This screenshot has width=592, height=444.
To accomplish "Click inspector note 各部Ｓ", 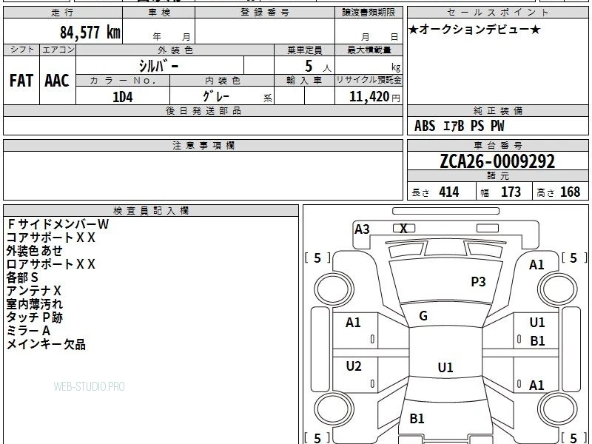I will click(x=22, y=277).
